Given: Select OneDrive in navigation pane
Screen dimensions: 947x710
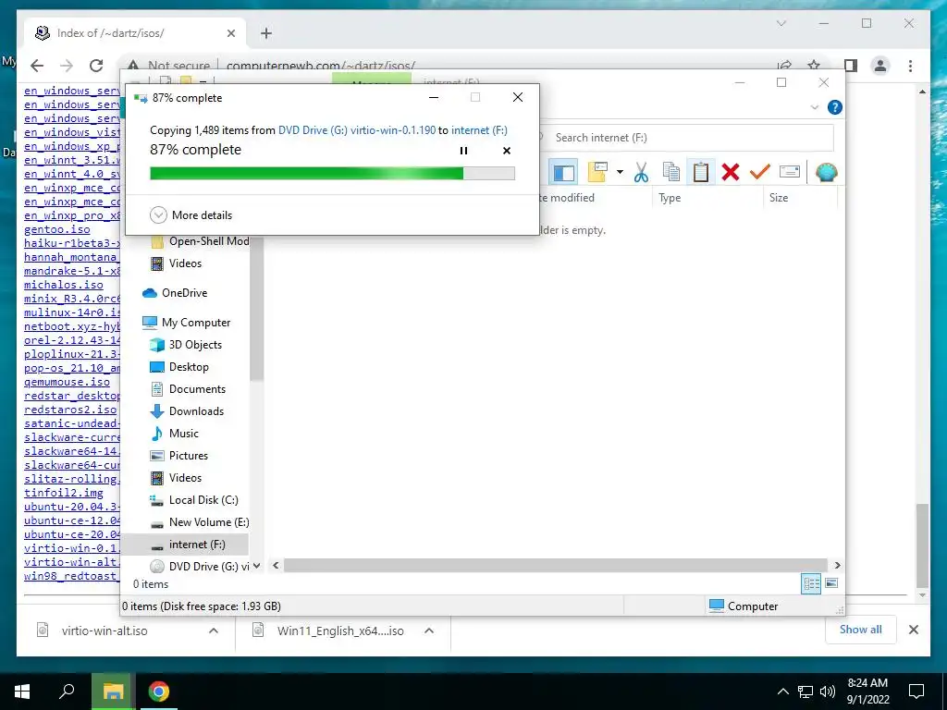Looking at the screenshot, I should (x=184, y=293).
